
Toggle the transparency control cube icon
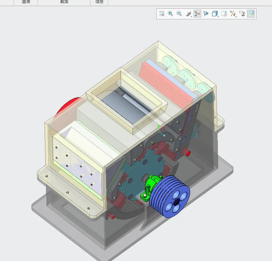(251, 14)
